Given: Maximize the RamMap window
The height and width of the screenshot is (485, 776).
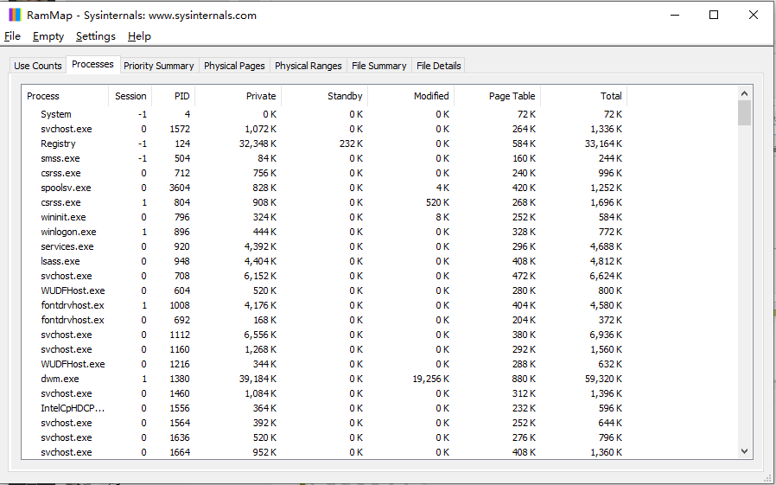Looking at the screenshot, I should tap(714, 15).
